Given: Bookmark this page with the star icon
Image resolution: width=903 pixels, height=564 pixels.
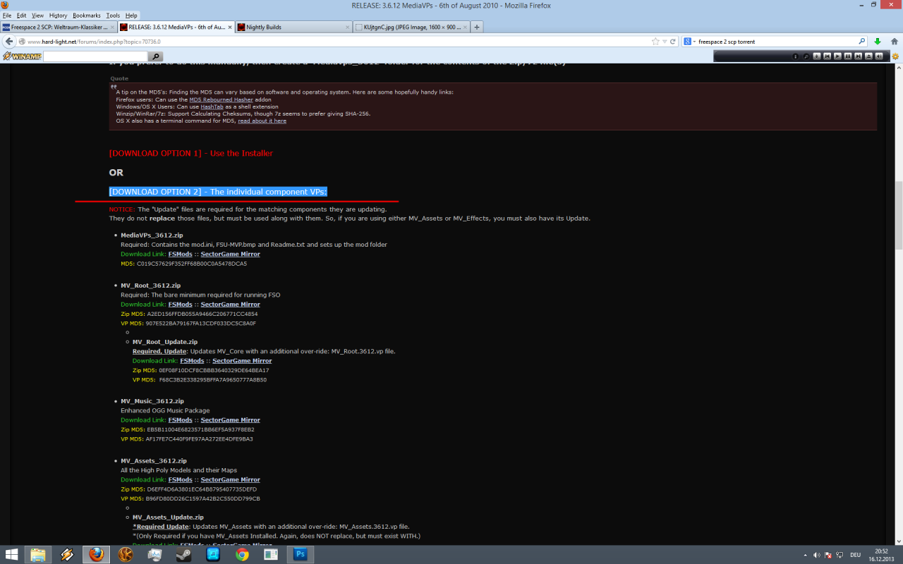Looking at the screenshot, I should tap(655, 42).
